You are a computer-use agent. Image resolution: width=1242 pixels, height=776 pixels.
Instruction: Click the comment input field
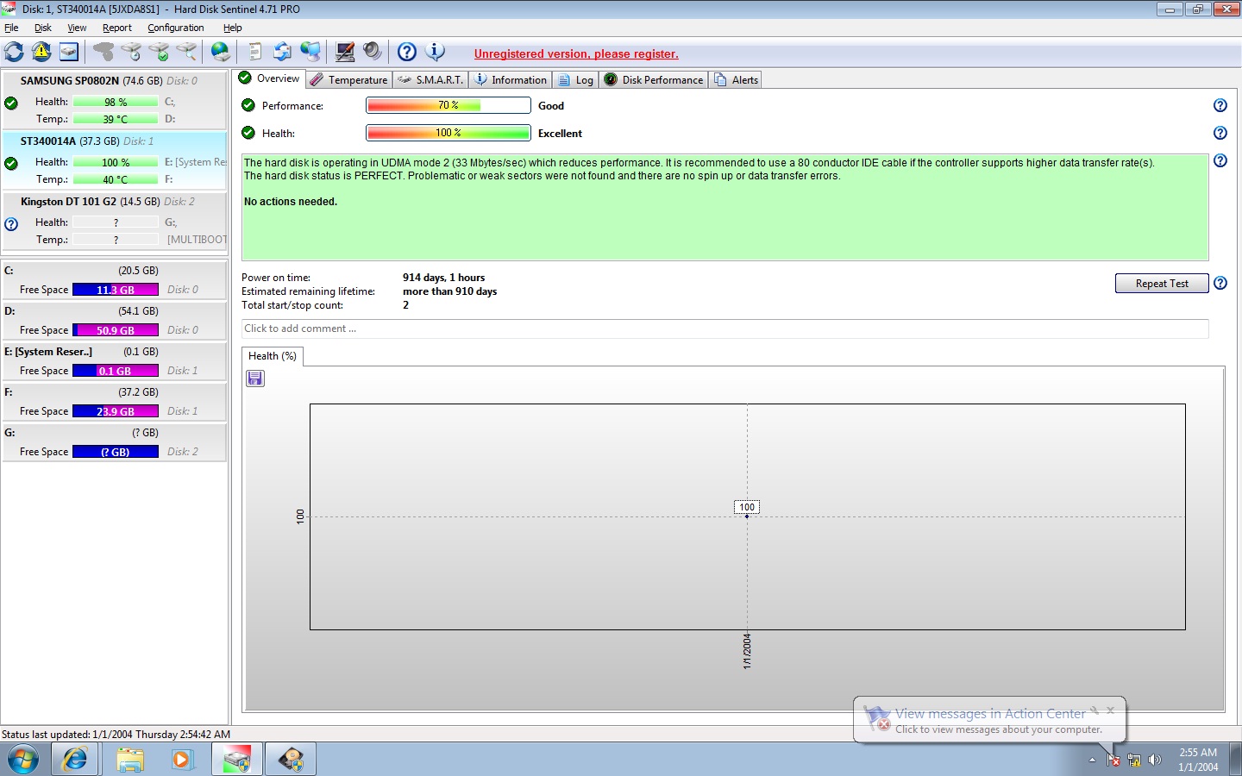[724, 329]
